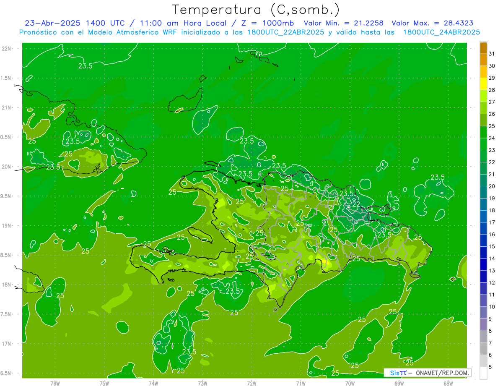This screenshot has height=389, width=503.
Task: Click the "21N" latitude axis label
Action: (7, 107)
